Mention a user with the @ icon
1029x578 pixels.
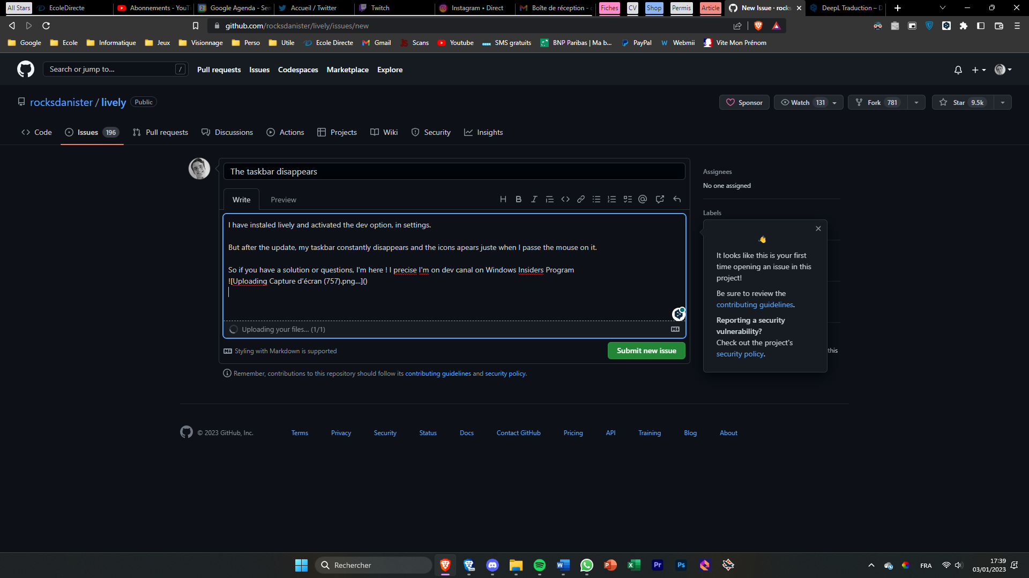click(x=643, y=199)
